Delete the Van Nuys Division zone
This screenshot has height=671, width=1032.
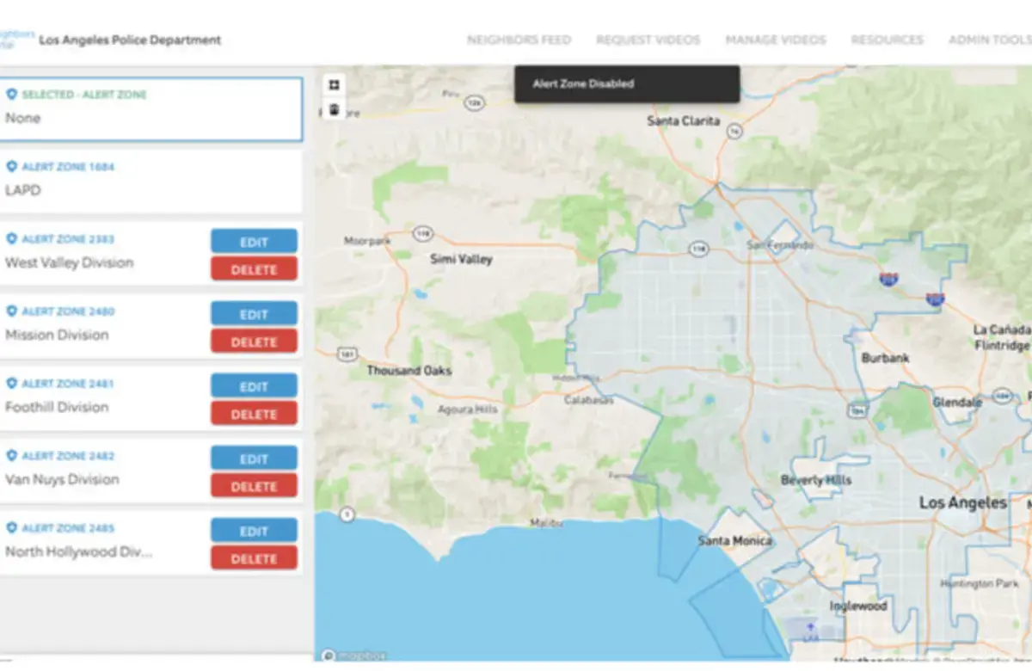254,486
